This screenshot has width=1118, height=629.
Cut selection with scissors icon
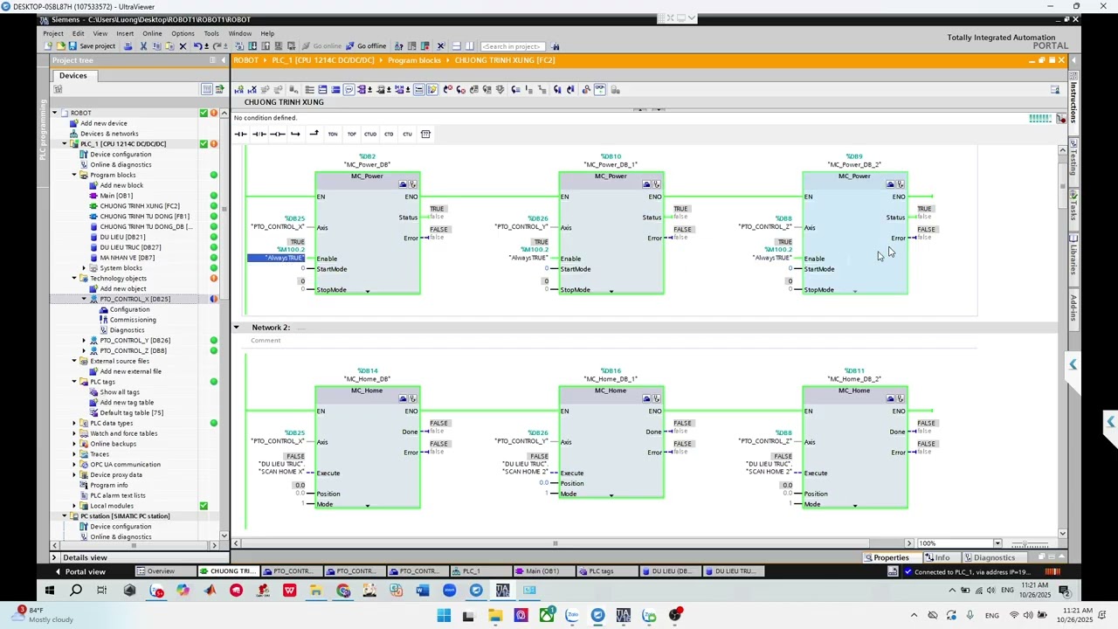tap(143, 46)
